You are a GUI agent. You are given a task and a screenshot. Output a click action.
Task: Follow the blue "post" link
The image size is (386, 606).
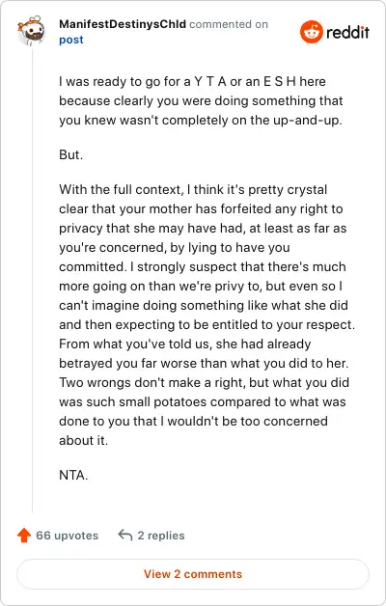(71, 40)
